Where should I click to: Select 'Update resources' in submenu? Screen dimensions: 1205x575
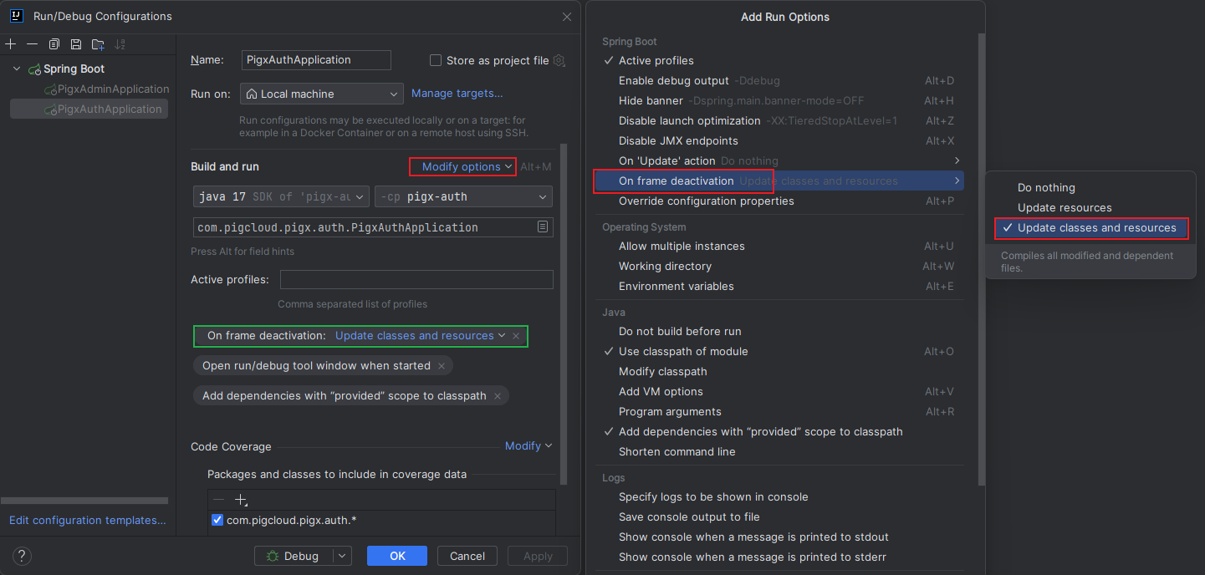click(x=1065, y=207)
